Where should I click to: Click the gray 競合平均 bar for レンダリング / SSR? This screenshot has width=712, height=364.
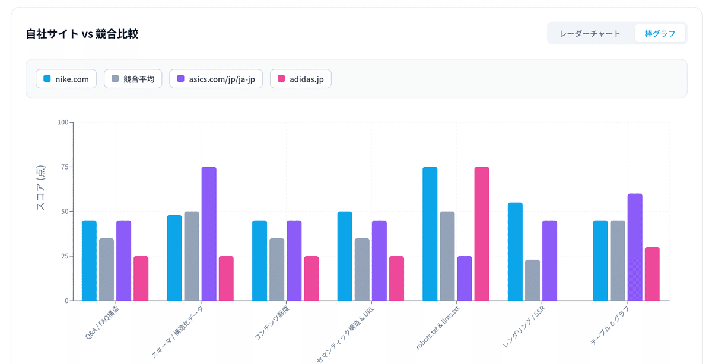tap(532, 280)
